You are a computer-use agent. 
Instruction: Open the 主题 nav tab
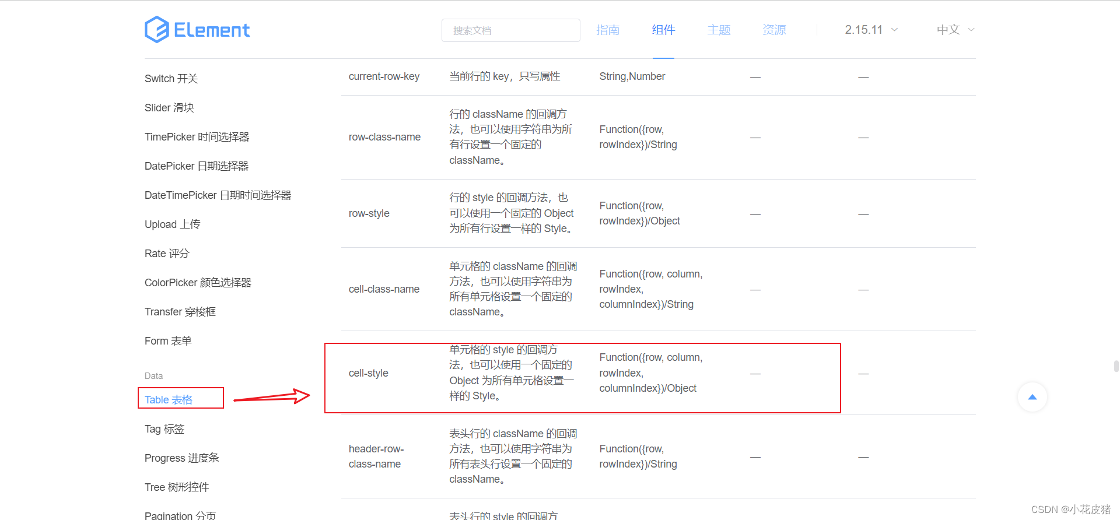click(x=719, y=30)
